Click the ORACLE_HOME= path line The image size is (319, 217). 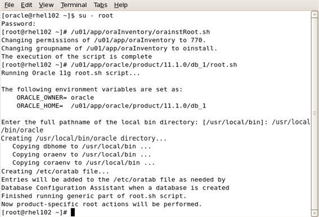[x=111, y=106]
